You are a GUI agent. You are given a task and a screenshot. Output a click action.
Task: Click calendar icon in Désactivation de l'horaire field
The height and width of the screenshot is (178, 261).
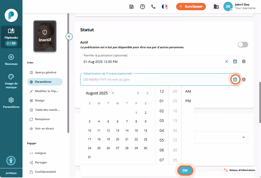235,80
